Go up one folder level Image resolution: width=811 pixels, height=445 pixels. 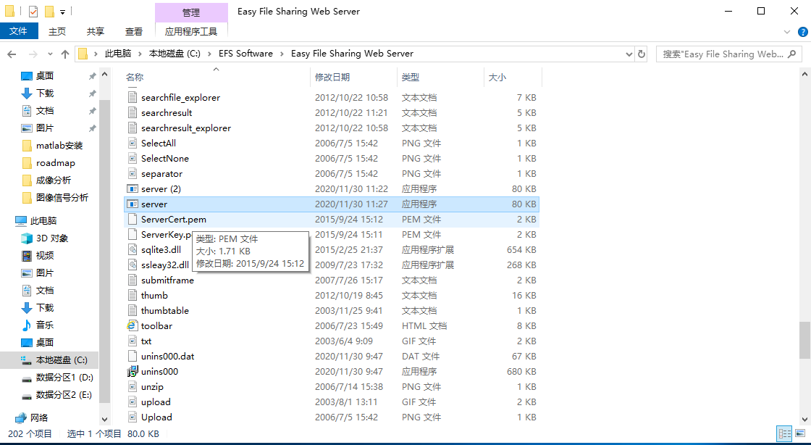(65, 54)
